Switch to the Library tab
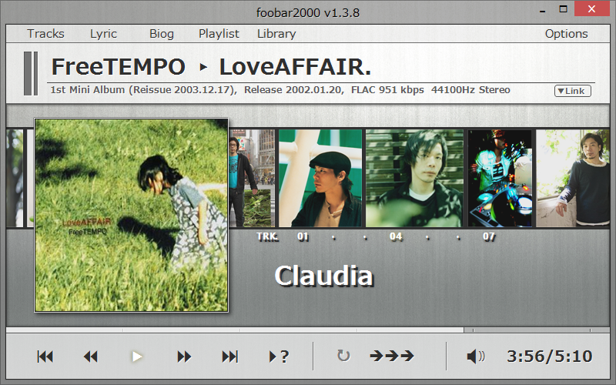 pos(276,34)
